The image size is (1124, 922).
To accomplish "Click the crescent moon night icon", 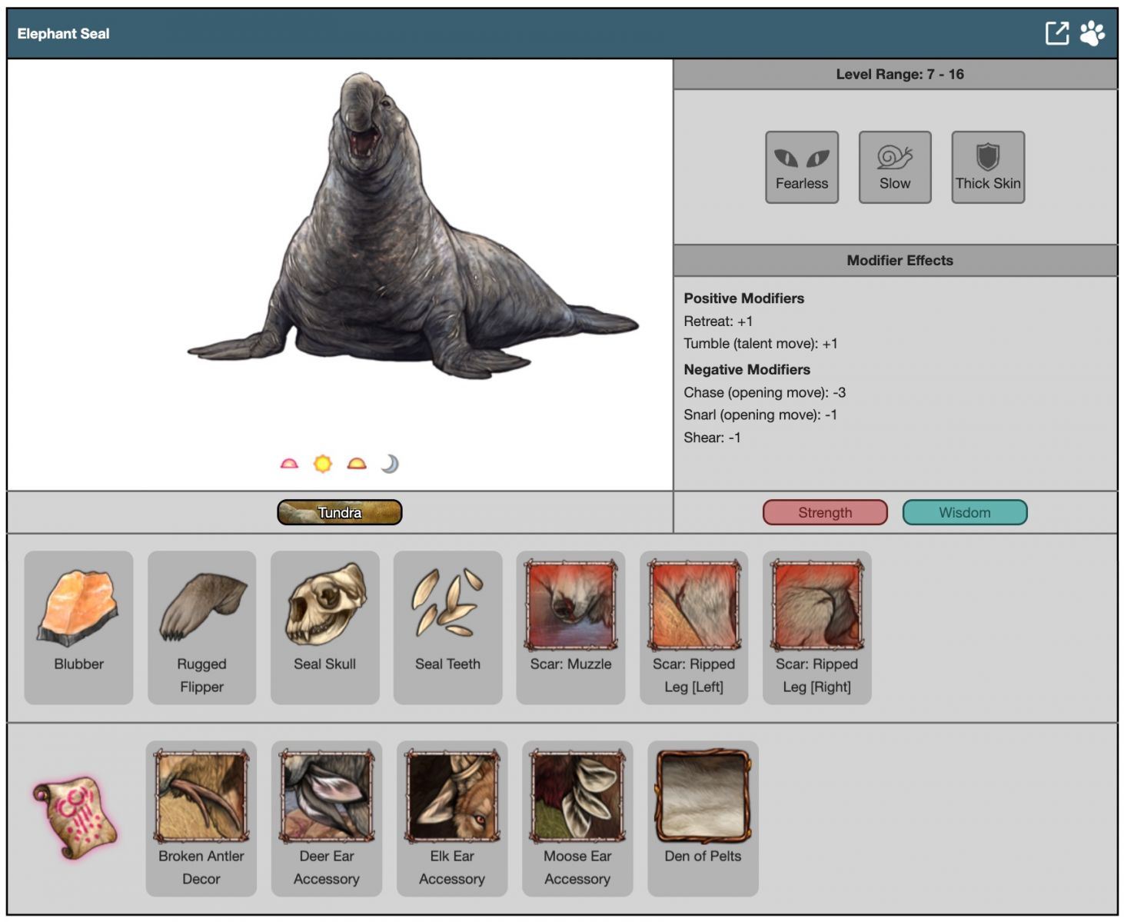I will click(x=390, y=464).
